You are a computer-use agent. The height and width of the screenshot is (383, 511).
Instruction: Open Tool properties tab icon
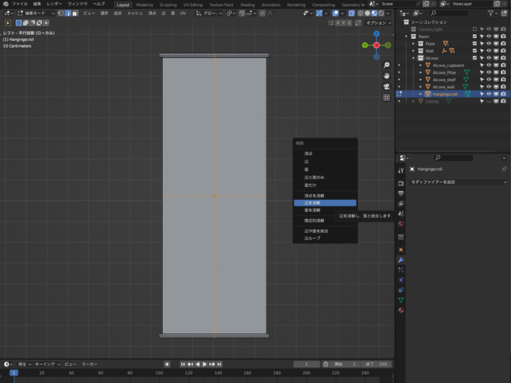(401, 170)
